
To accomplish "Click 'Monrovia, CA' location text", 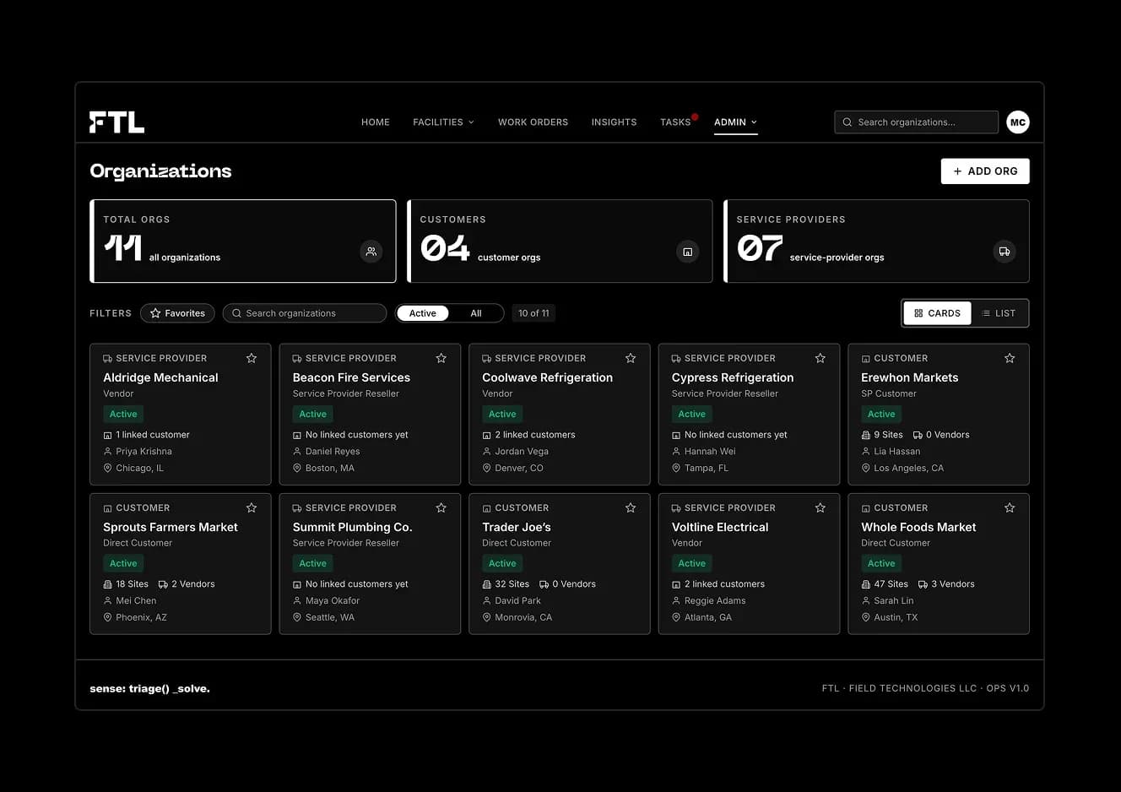I will (x=523, y=617).
